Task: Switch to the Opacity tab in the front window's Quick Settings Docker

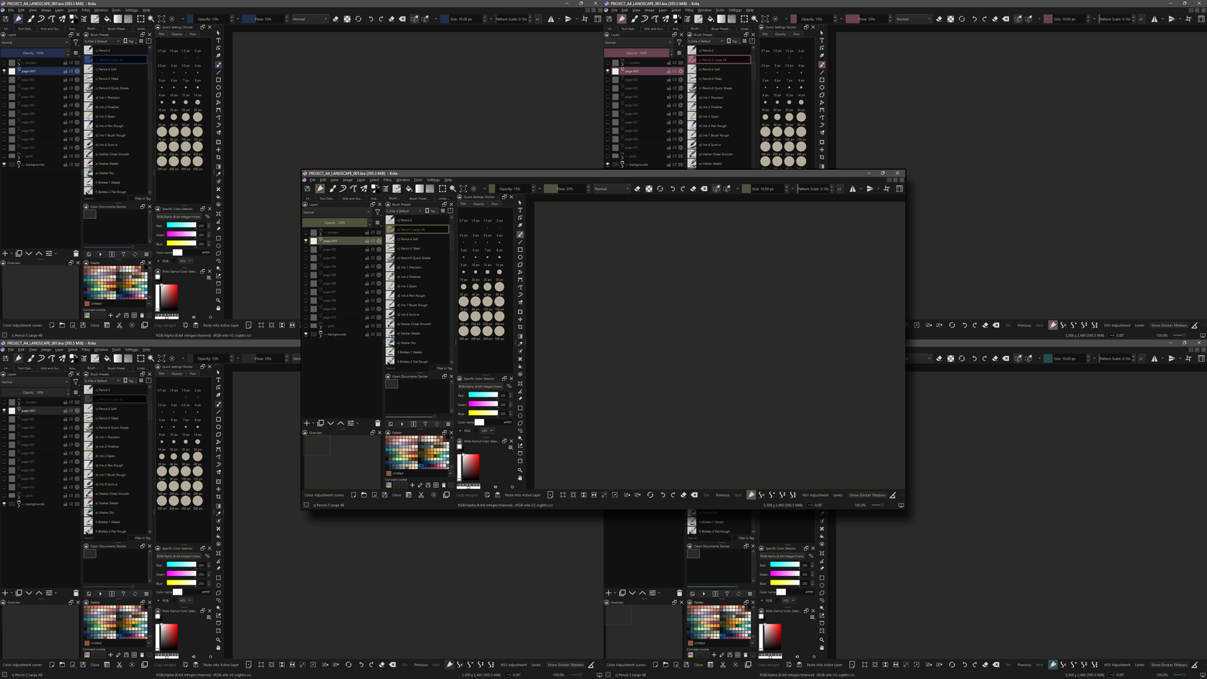Action: point(478,204)
